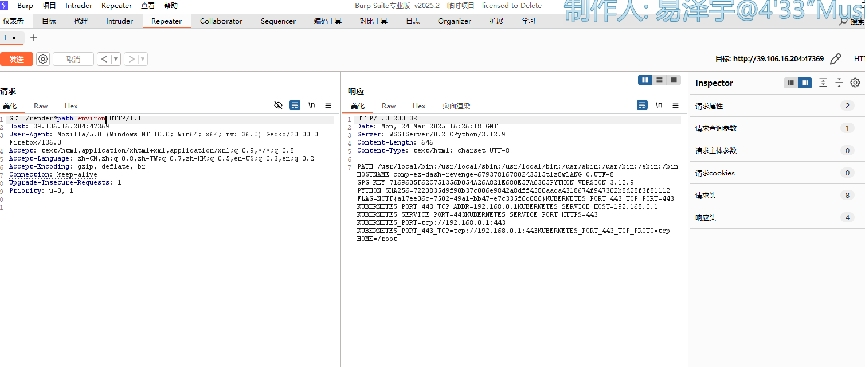Toggle \n line-break display in request panel

[x=312, y=105]
